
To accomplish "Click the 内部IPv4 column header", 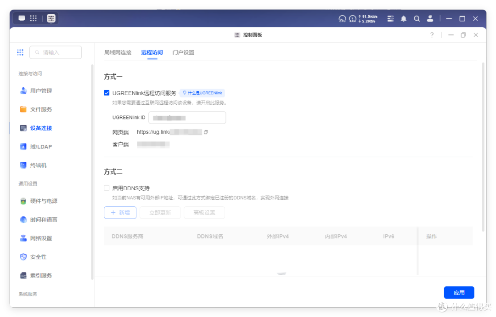I will coord(336,236).
